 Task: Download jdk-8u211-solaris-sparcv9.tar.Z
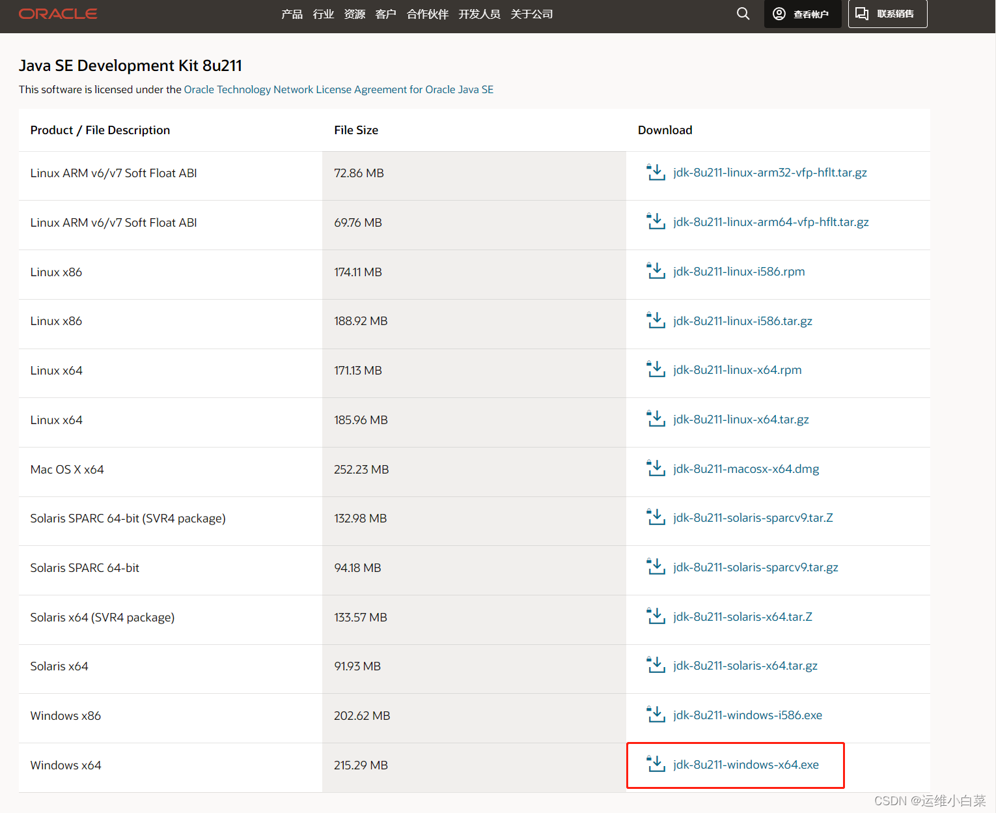[x=753, y=518]
